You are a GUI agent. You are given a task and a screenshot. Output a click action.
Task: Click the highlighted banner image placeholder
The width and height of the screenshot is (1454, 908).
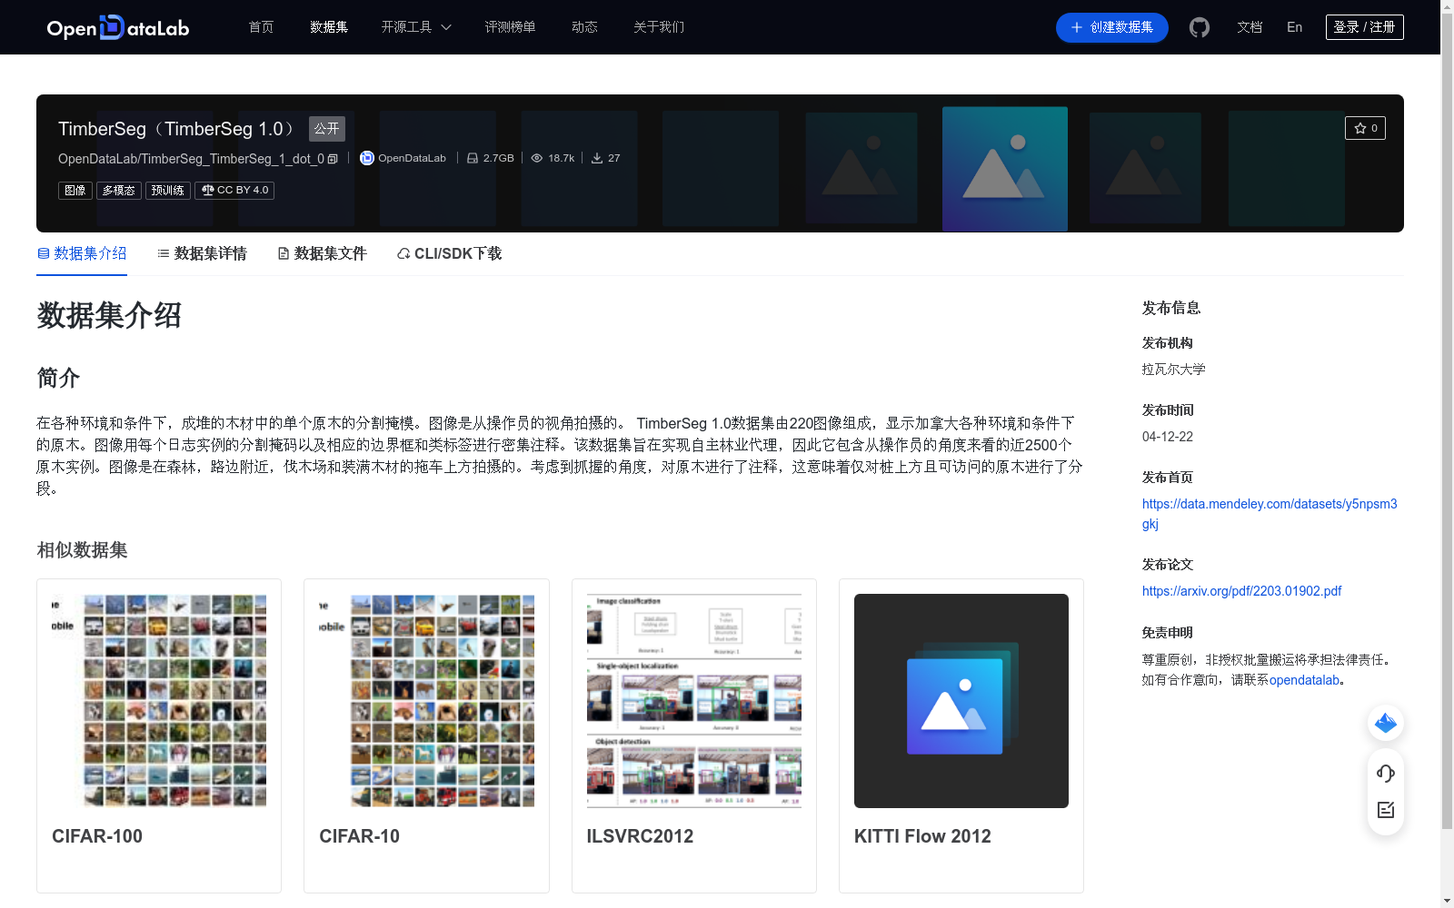tap(1005, 169)
